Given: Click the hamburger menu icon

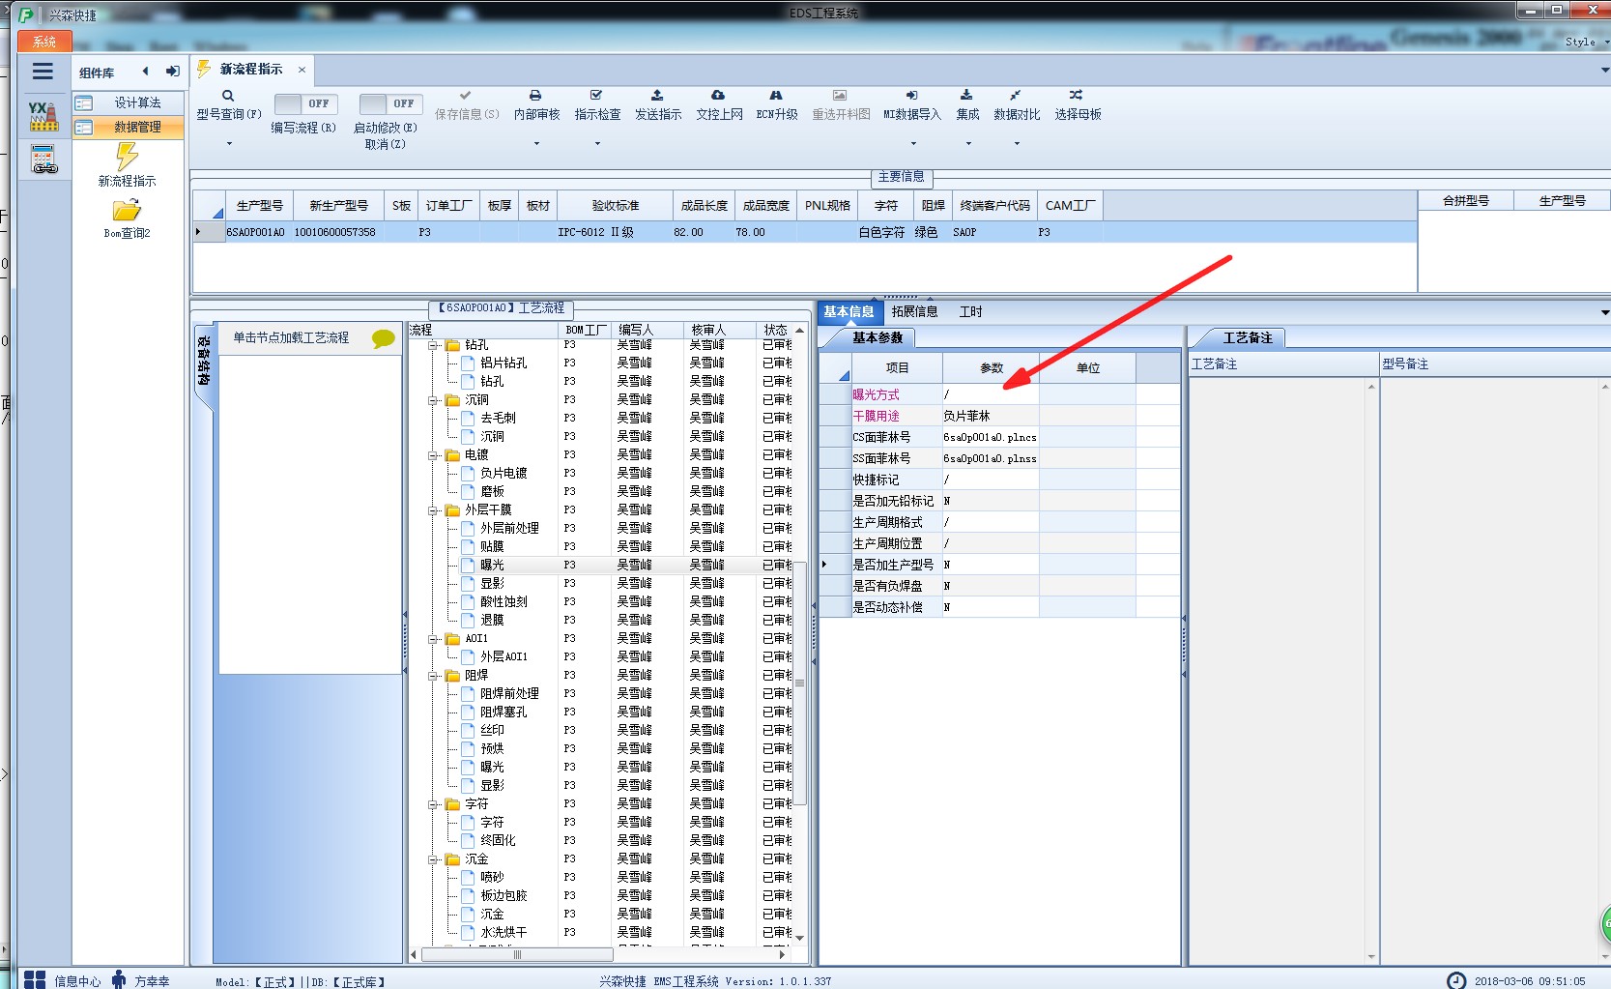Looking at the screenshot, I should point(43,72).
